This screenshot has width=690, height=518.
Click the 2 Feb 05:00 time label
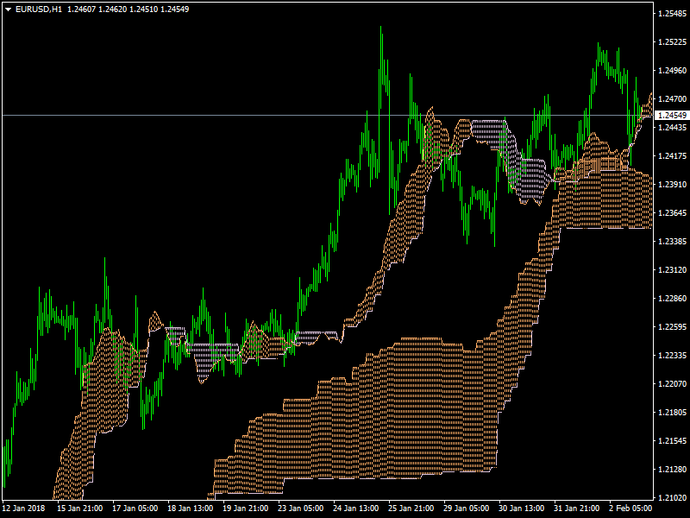point(631,509)
